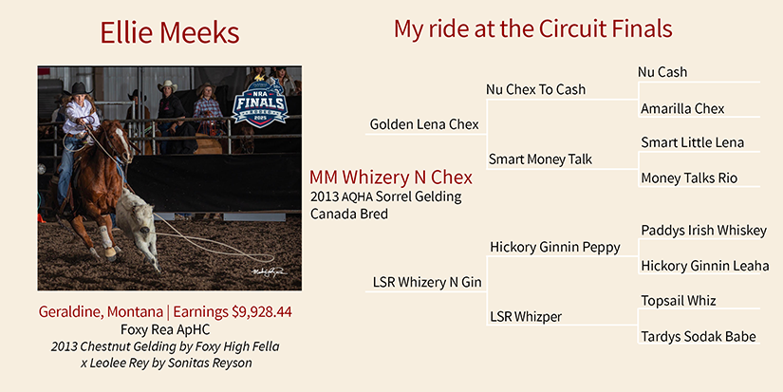Image resolution: width=783 pixels, height=392 pixels.
Task: Click the 'My ride at the Circuit Finals' title
Action: tap(532, 29)
